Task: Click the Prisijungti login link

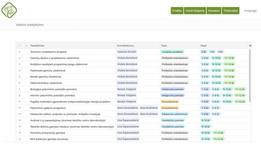Action: tap(251, 11)
